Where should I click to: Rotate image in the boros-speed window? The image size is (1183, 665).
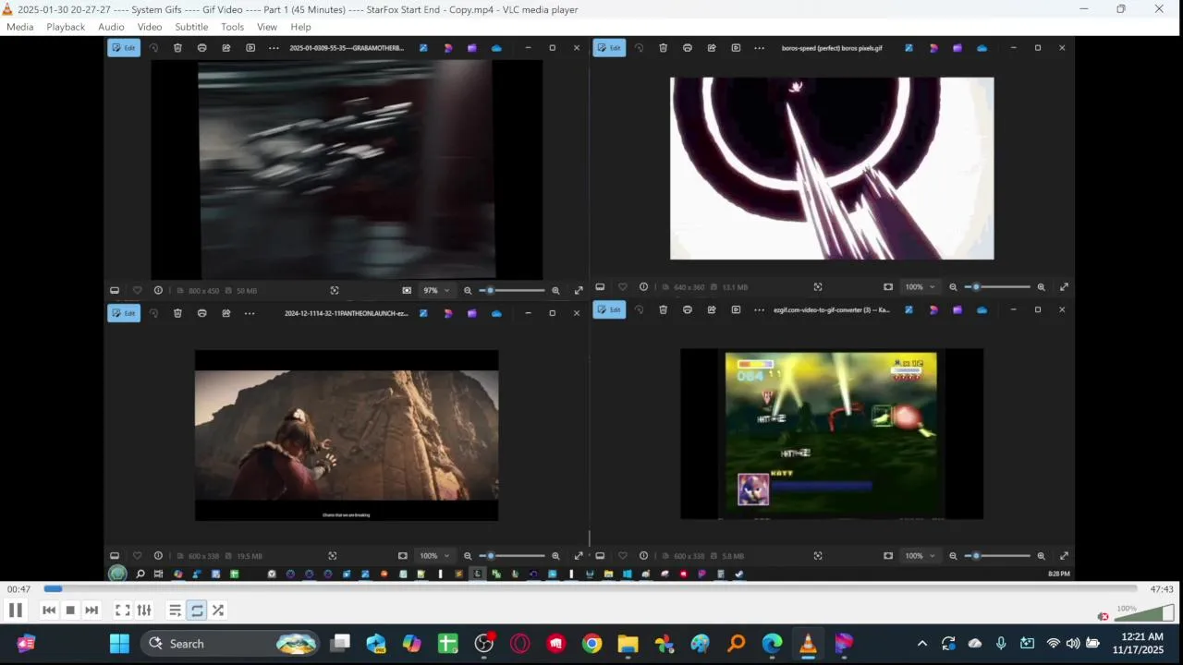tap(639, 48)
